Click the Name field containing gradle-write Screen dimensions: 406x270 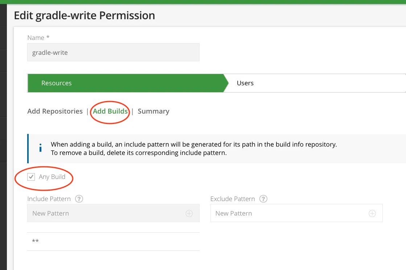(x=113, y=53)
